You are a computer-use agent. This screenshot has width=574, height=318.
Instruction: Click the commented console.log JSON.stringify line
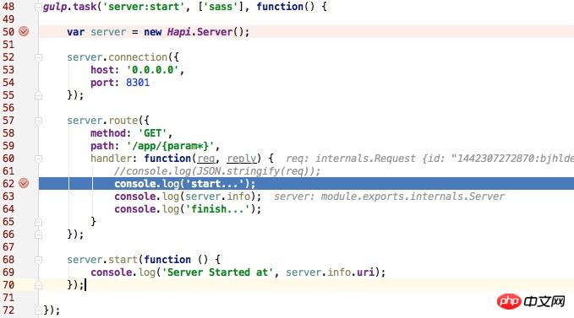click(217, 171)
